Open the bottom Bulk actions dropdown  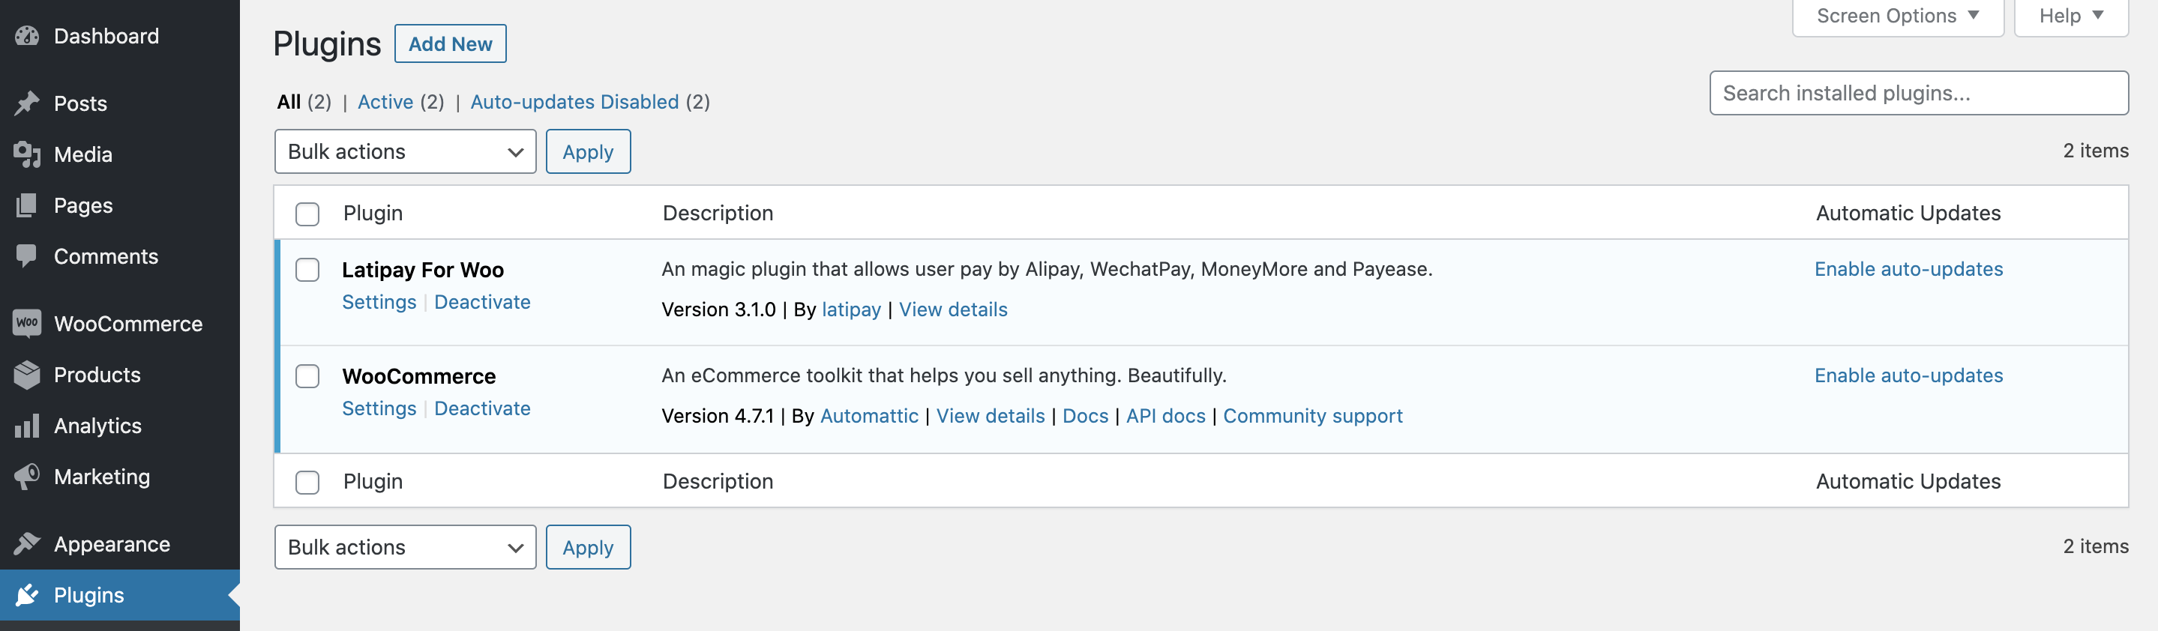tap(406, 547)
